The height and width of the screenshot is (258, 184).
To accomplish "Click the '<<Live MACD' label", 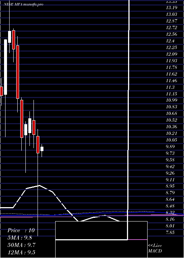I will [x=155, y=248].
